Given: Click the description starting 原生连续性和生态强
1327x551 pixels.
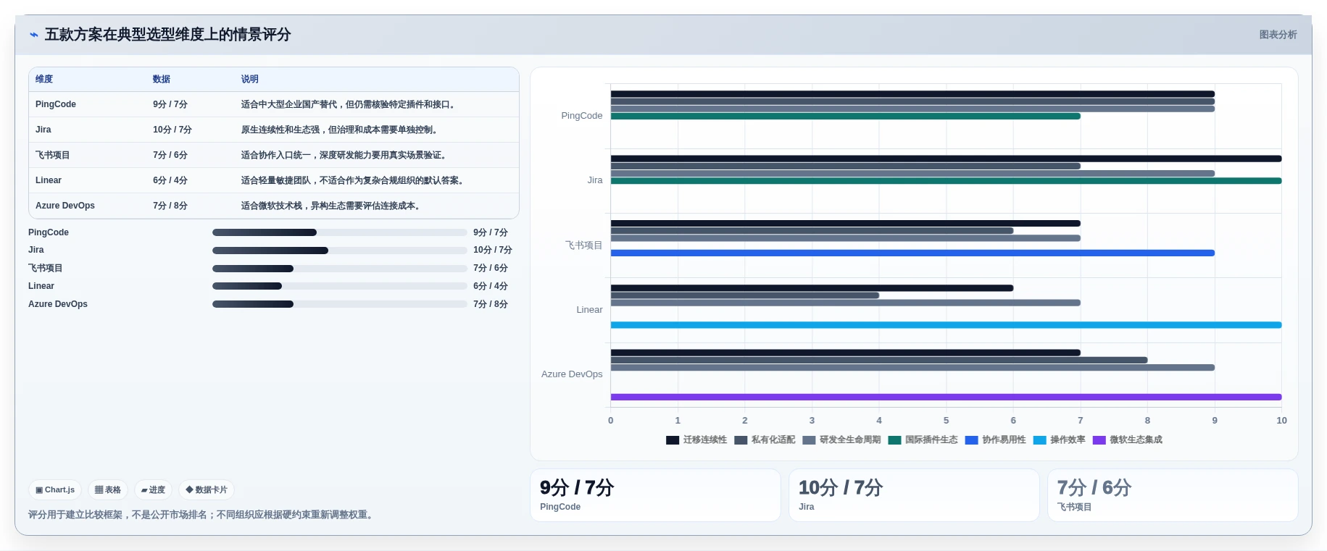Looking at the screenshot, I should click(x=341, y=130).
